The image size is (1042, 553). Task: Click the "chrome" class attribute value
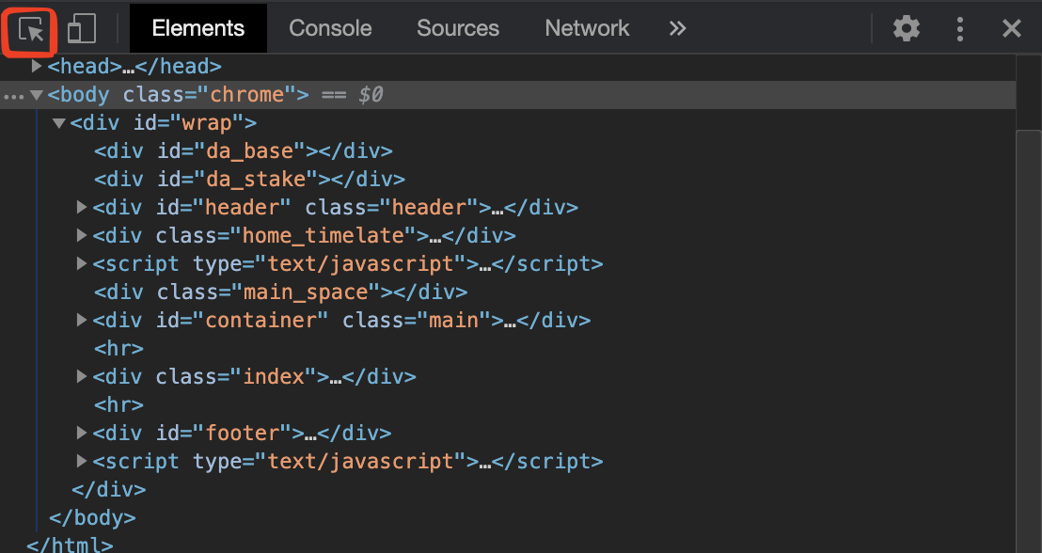(x=247, y=95)
